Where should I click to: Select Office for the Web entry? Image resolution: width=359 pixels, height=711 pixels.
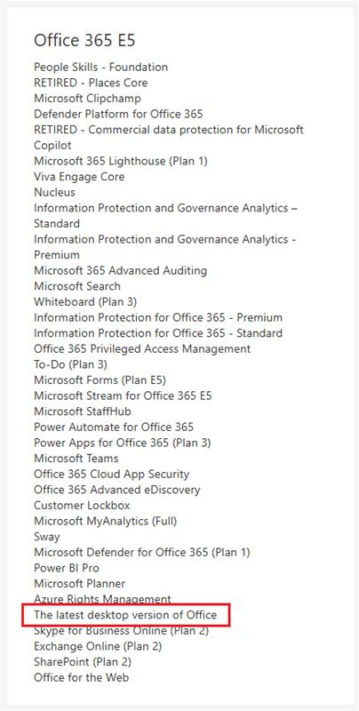pos(81,677)
